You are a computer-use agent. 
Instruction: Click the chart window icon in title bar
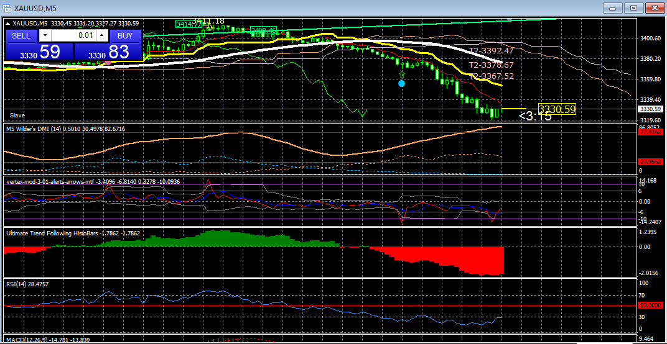click(7, 8)
